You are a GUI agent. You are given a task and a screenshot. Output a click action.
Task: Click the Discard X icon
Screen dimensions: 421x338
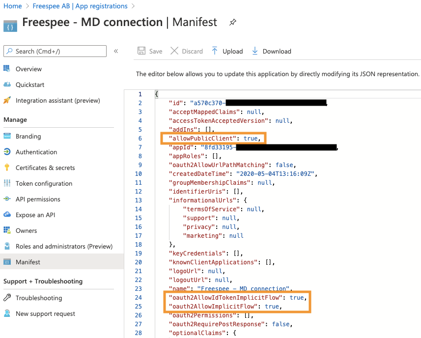[x=174, y=51]
